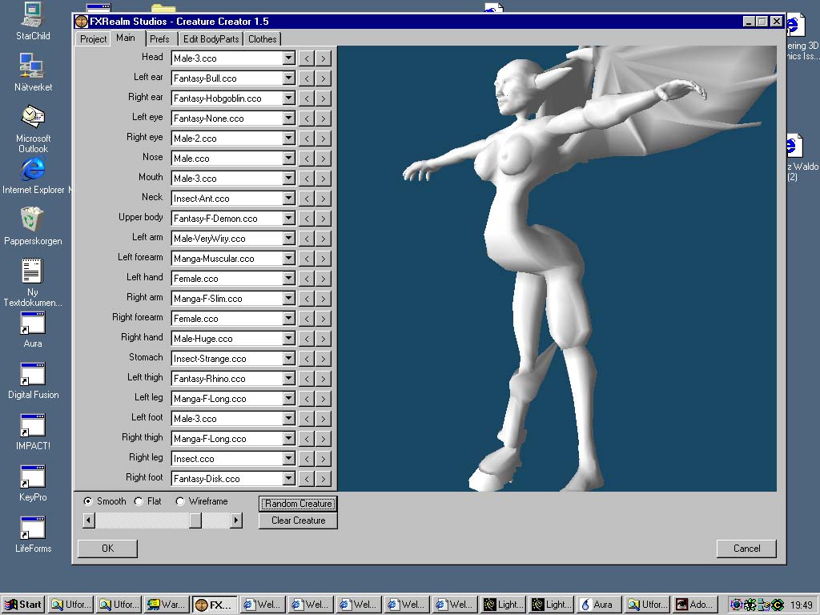820x615 pixels.
Task: Click the Start button on taskbar
Action: [23, 605]
